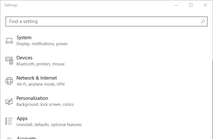Click the Devices keyboard and speaker icon

click(x=9, y=61)
